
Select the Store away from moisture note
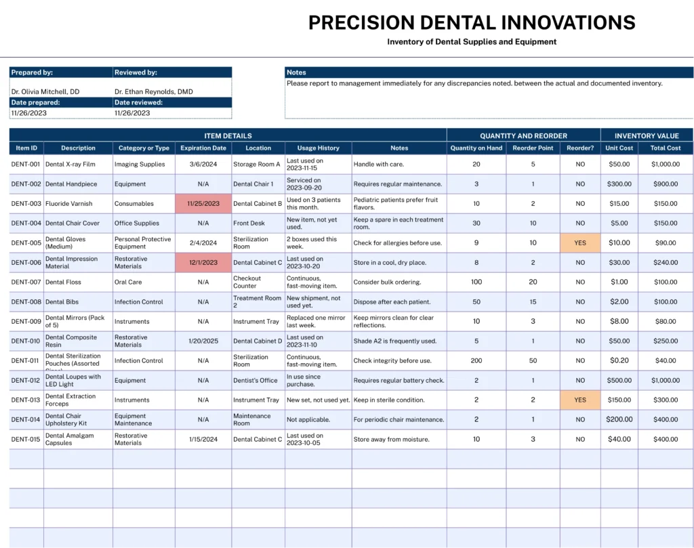pos(399,439)
